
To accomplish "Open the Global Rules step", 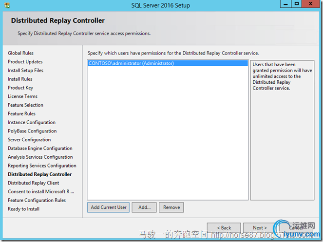I will click(20, 53).
